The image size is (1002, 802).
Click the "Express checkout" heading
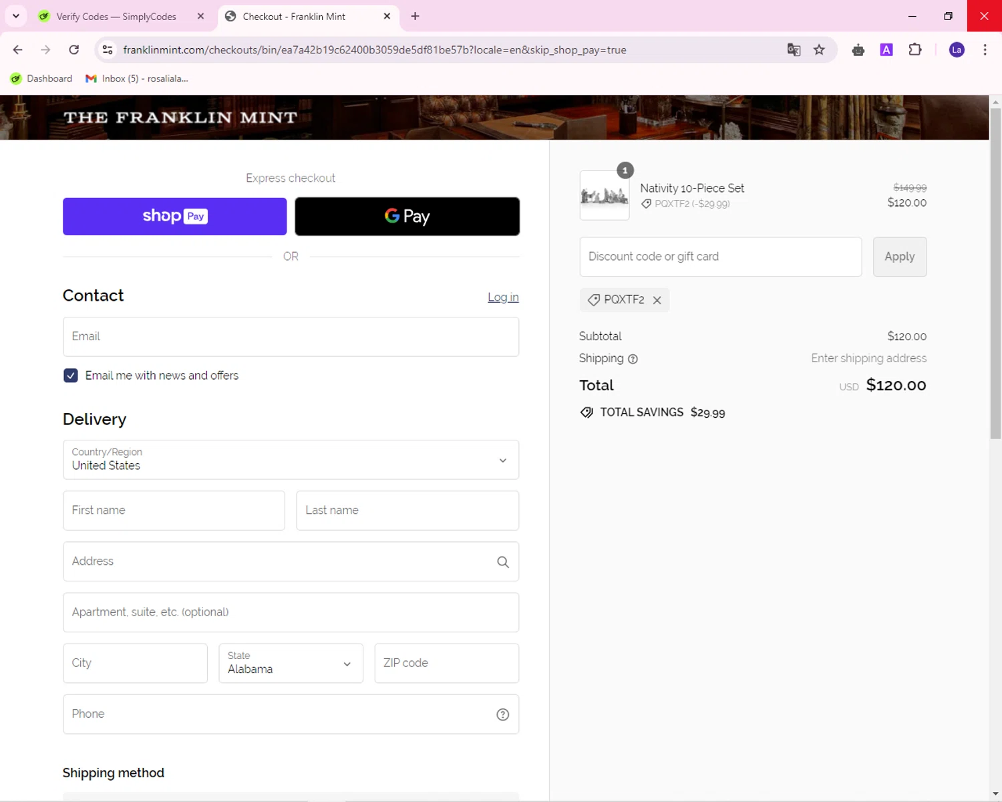click(x=291, y=178)
